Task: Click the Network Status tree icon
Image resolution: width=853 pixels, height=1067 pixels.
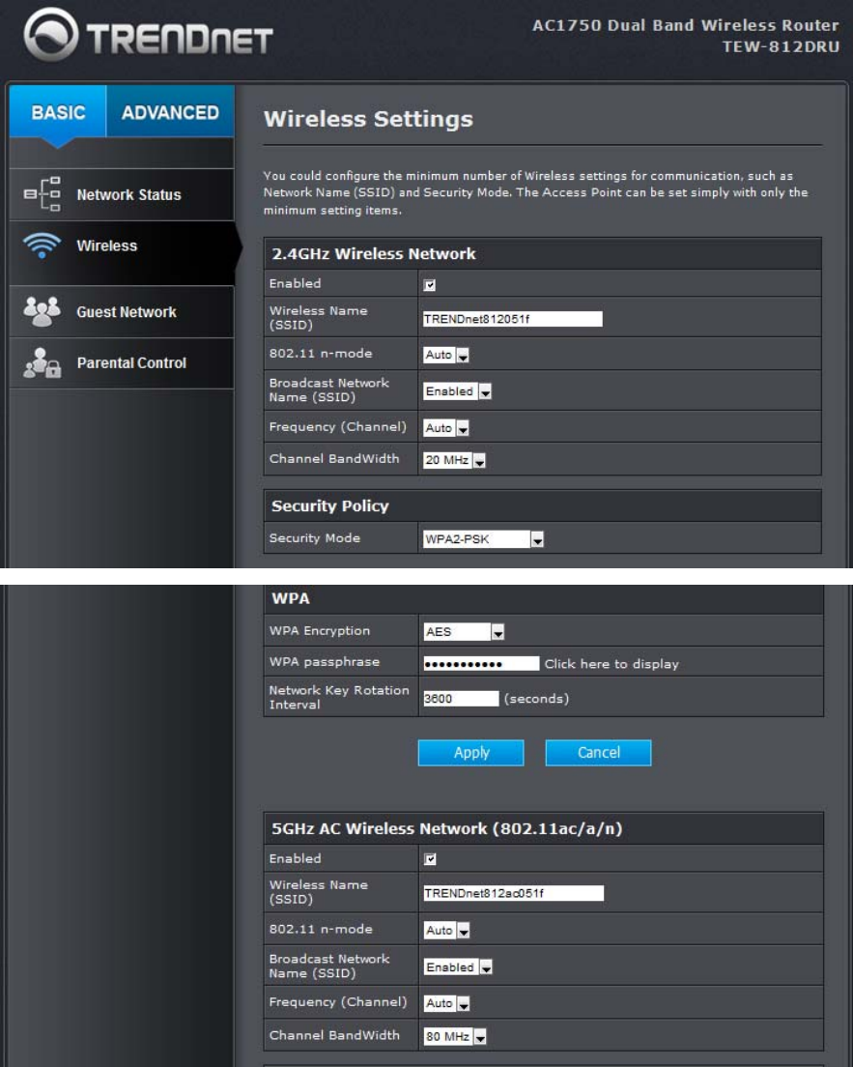Action: (43, 194)
